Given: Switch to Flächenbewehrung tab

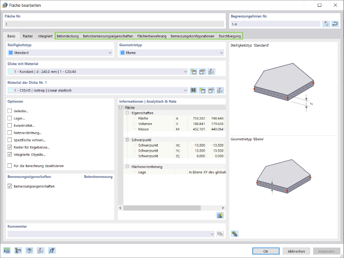Looking at the screenshot, I should click(152, 36).
